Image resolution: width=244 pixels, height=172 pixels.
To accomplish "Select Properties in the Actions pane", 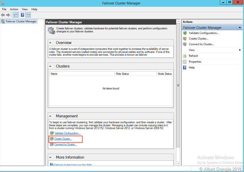I will pyautogui.click(x=195, y=62).
